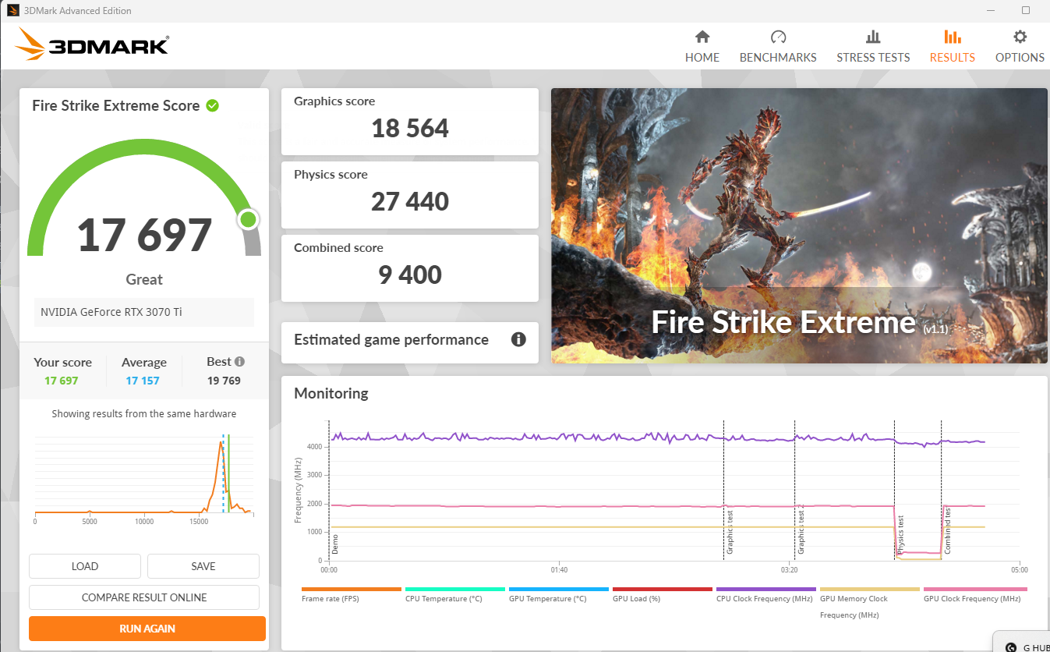Viewport: 1050px width, 652px height.
Task: Toggle Frame rate (FPS) legend entry
Action: [352, 595]
